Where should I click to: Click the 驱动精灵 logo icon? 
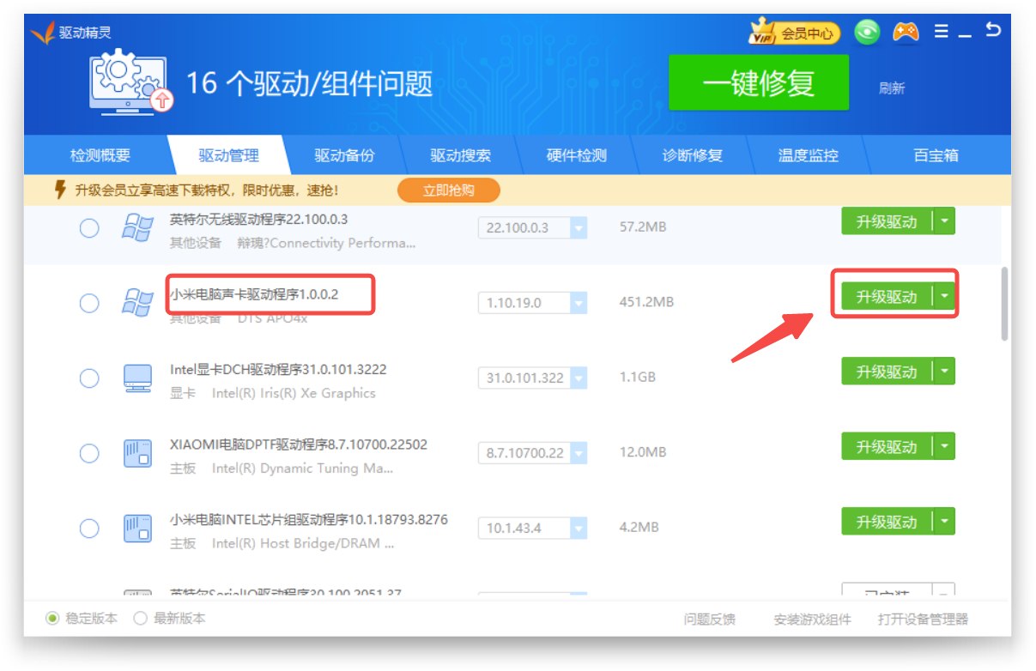[42, 33]
